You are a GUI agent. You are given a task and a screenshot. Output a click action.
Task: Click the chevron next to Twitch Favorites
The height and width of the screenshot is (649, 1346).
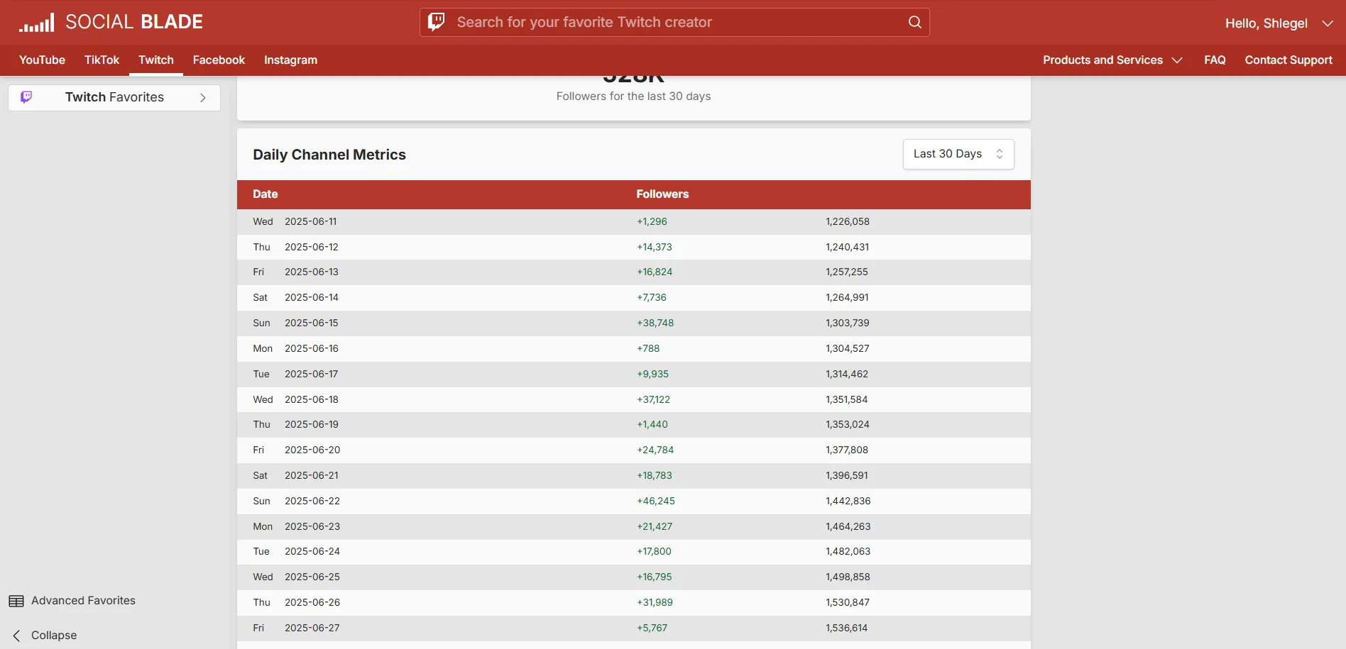click(x=203, y=98)
